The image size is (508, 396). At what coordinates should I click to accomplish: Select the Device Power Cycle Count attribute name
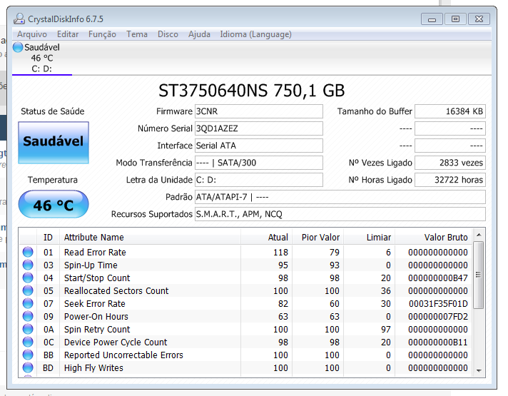116,342
